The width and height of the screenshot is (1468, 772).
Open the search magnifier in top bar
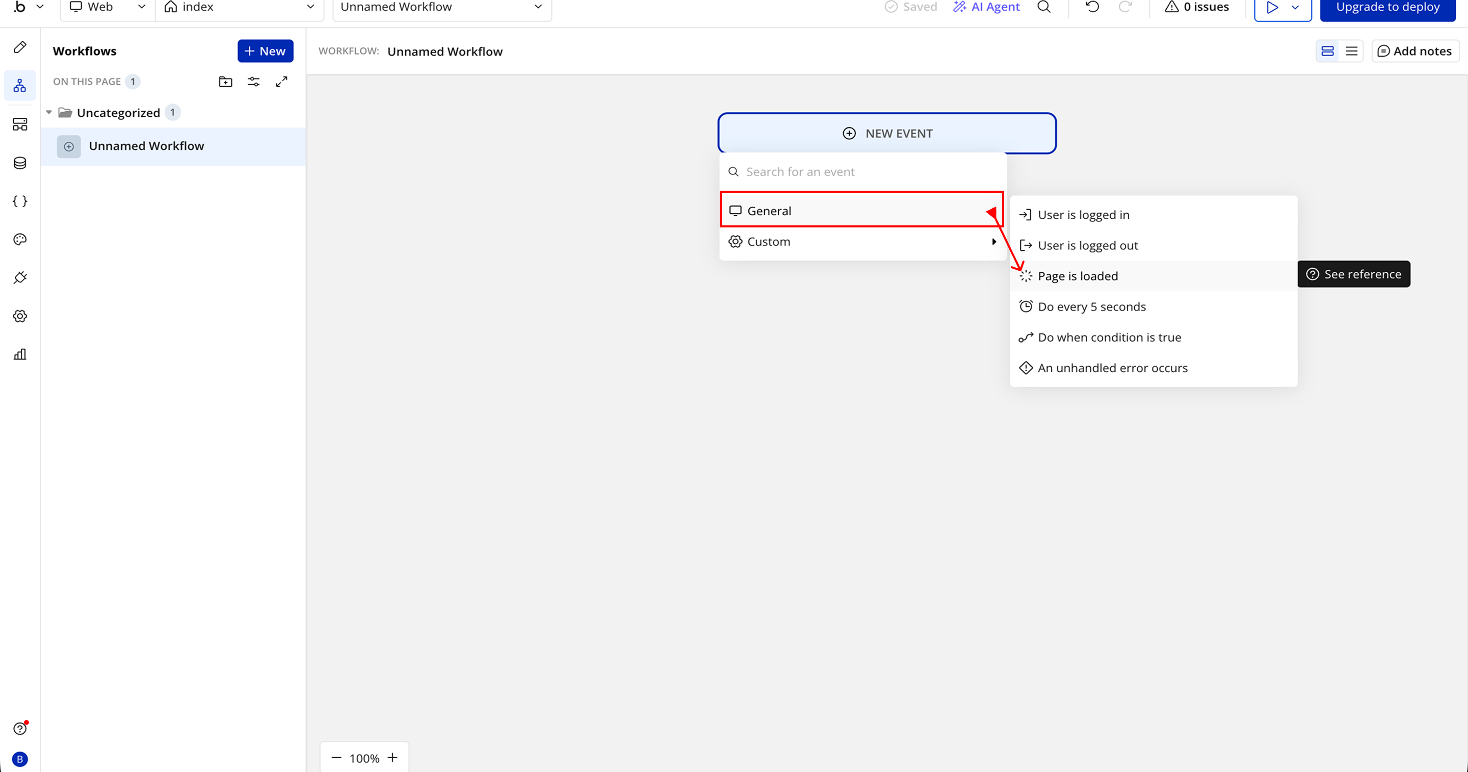point(1043,7)
